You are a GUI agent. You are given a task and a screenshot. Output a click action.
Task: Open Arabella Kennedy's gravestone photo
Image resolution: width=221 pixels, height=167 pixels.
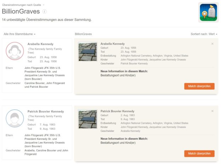coord(87,52)
